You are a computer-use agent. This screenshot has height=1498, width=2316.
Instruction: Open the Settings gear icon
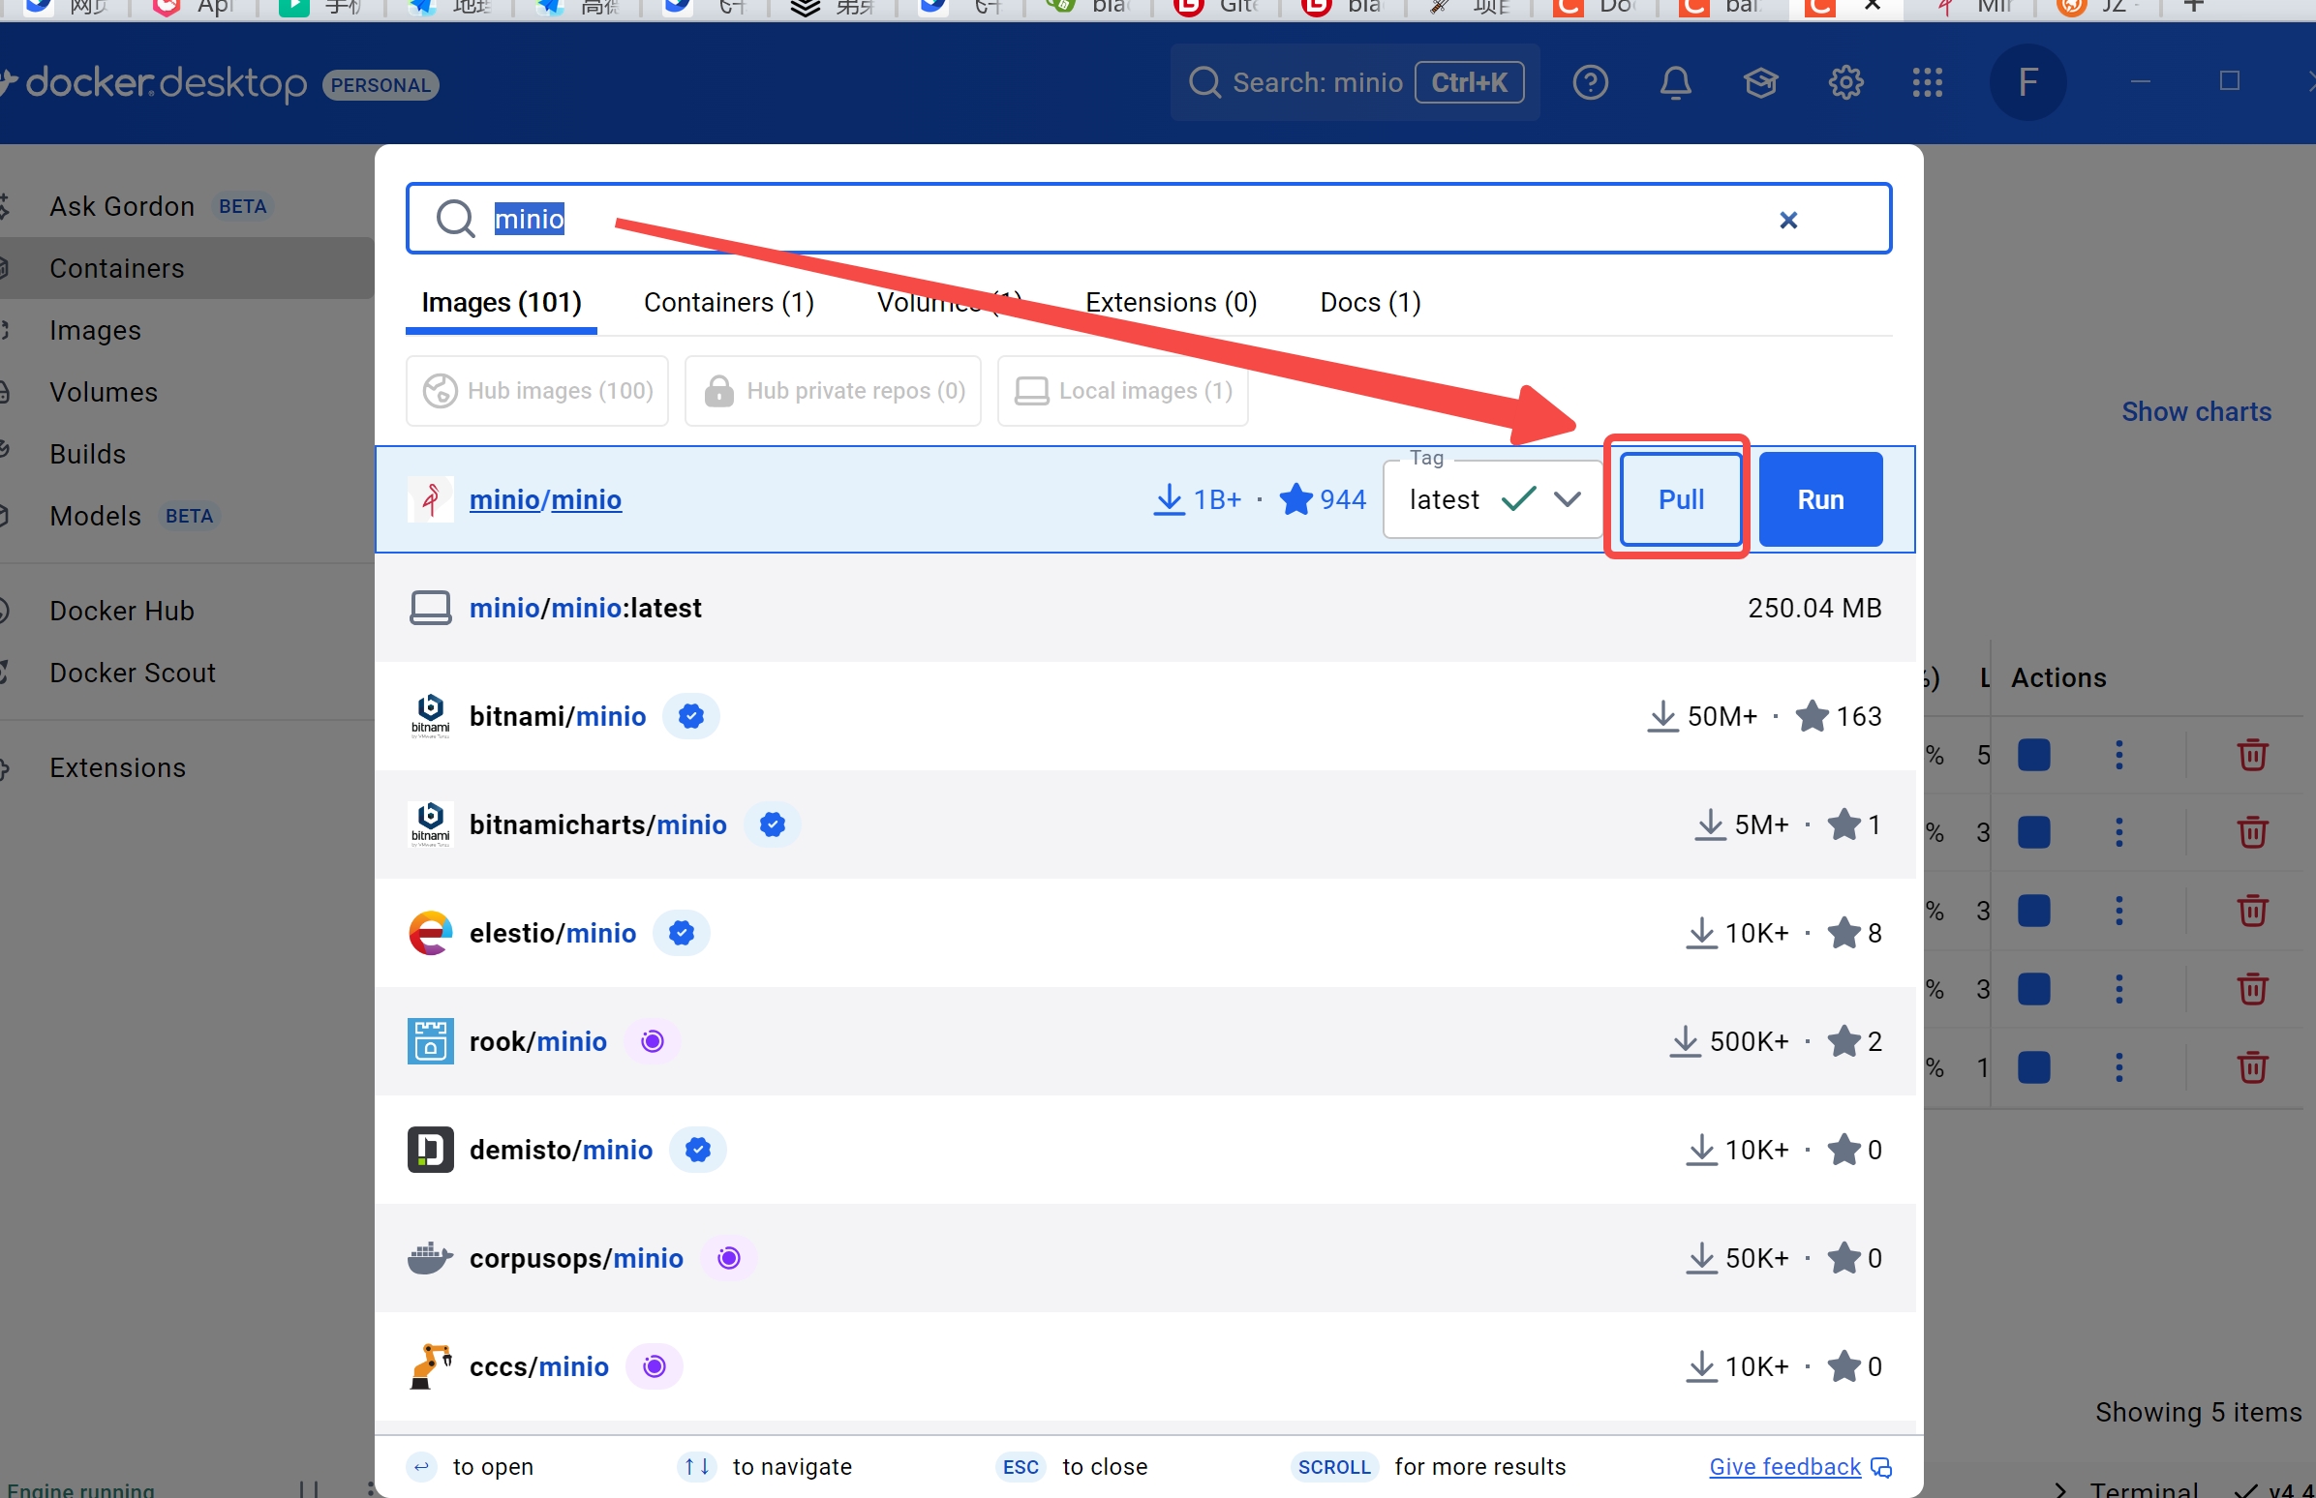point(1845,82)
